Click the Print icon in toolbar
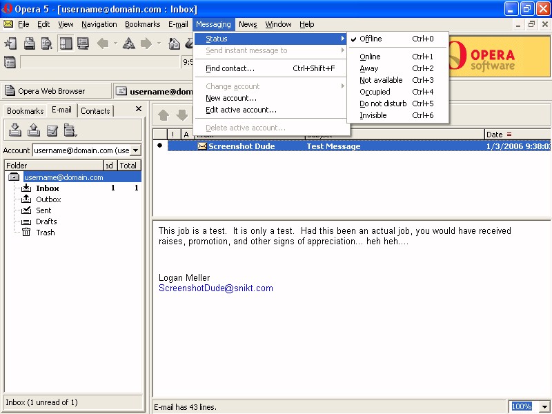The height and width of the screenshot is (414, 552). click(x=29, y=43)
